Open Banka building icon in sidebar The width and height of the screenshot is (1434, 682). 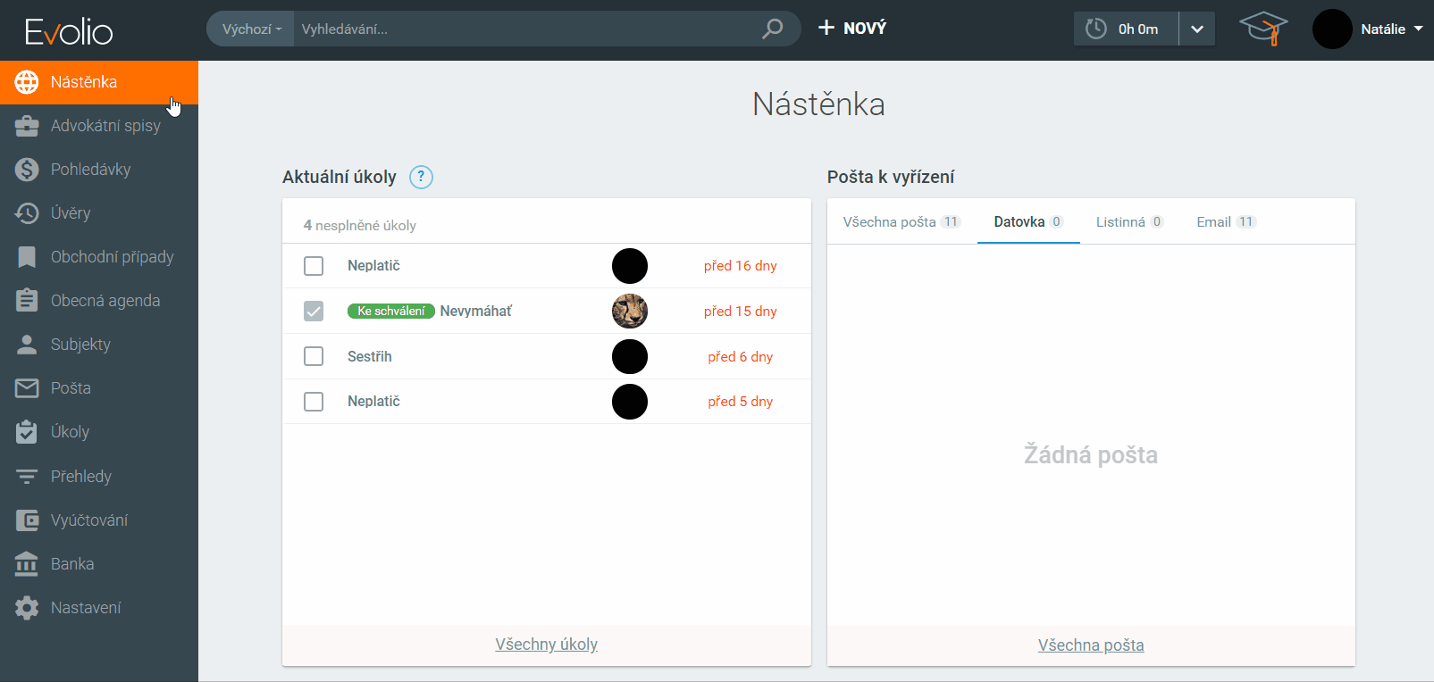pos(27,564)
